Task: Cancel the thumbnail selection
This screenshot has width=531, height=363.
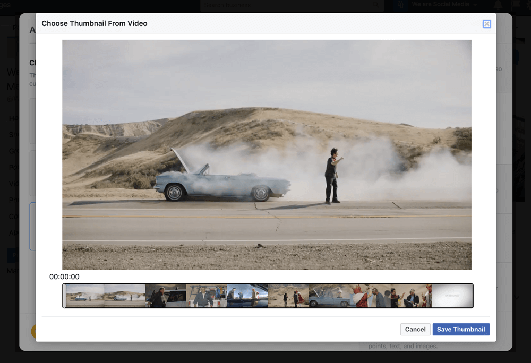Action: tap(415, 329)
